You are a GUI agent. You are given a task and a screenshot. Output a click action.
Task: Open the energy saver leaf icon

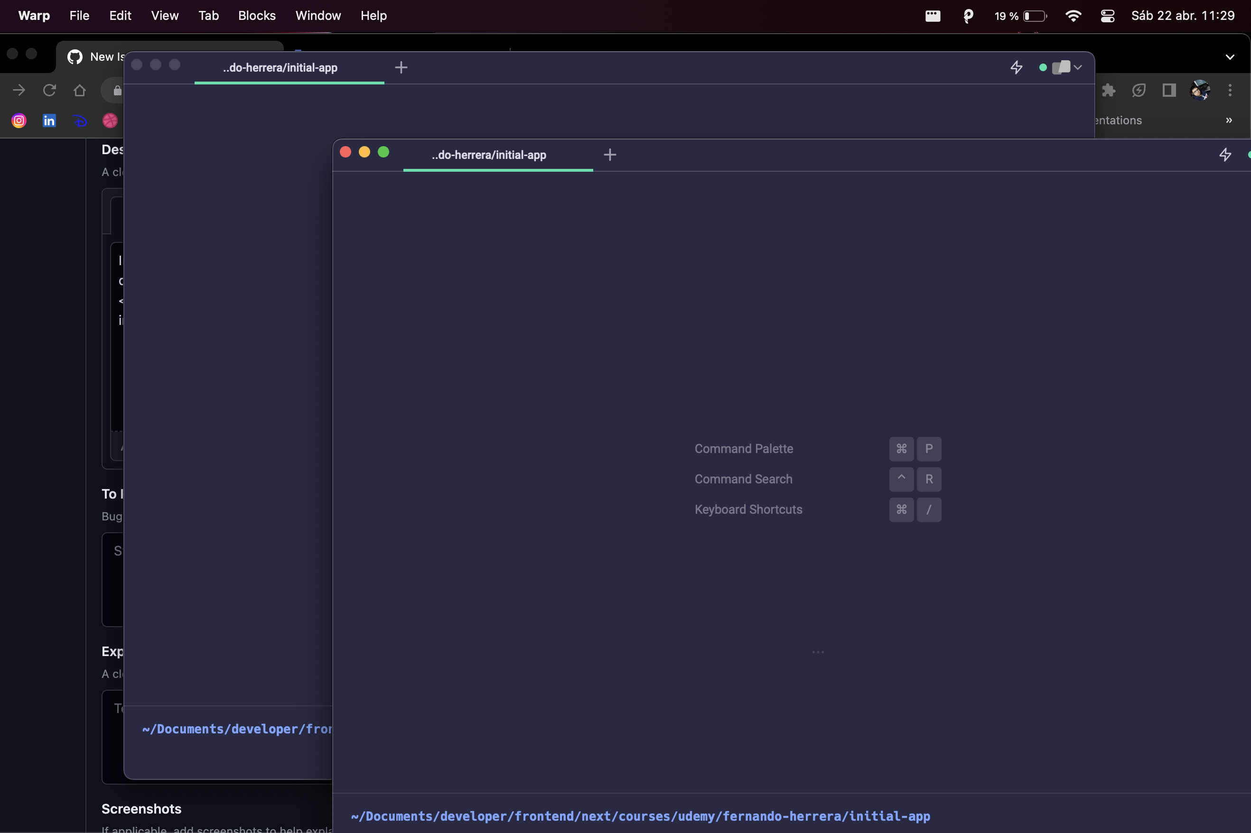1139,90
